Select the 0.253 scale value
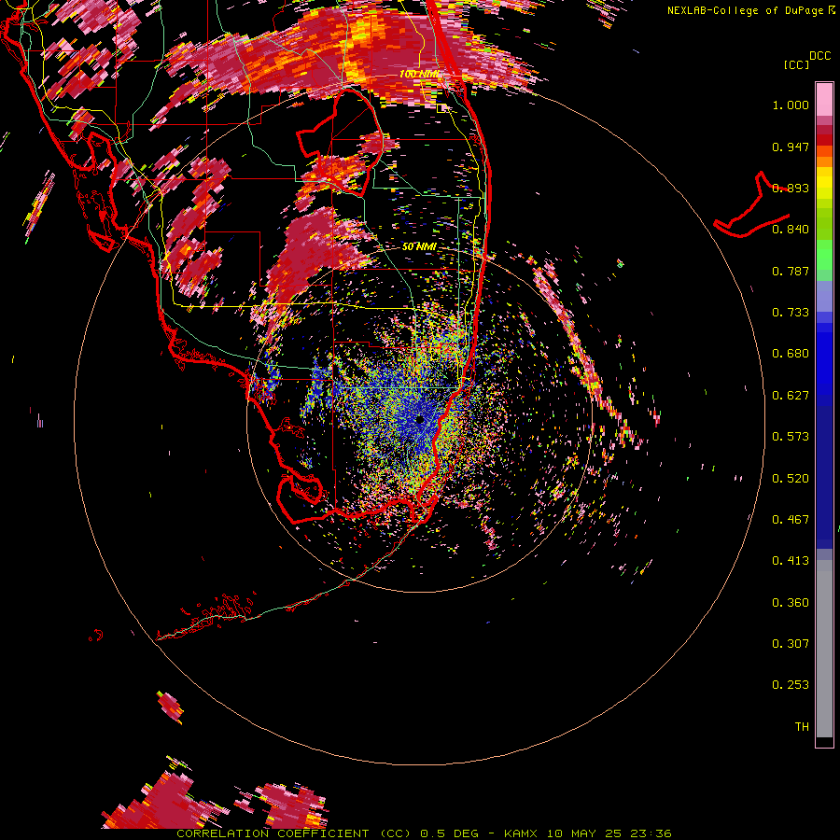Screen dimensions: 840x840 (x=791, y=685)
